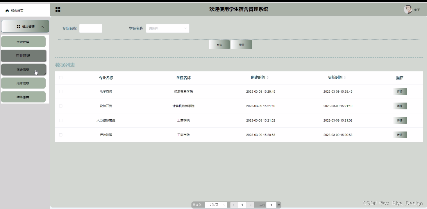Click the 行政管理 cell
The height and width of the screenshot is (209, 427).
click(x=106, y=135)
